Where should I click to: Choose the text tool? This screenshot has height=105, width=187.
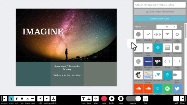pyautogui.click(x=17, y=99)
